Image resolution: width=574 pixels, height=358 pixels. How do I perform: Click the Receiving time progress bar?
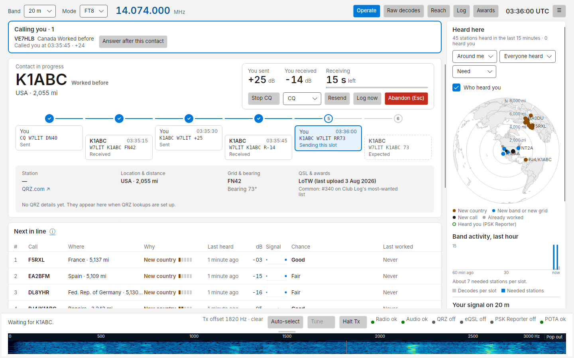(x=377, y=88)
